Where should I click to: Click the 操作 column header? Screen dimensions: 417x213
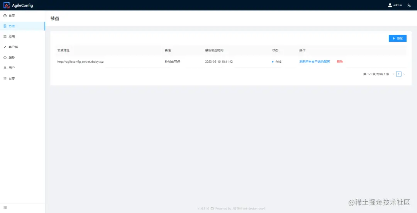pos(302,50)
